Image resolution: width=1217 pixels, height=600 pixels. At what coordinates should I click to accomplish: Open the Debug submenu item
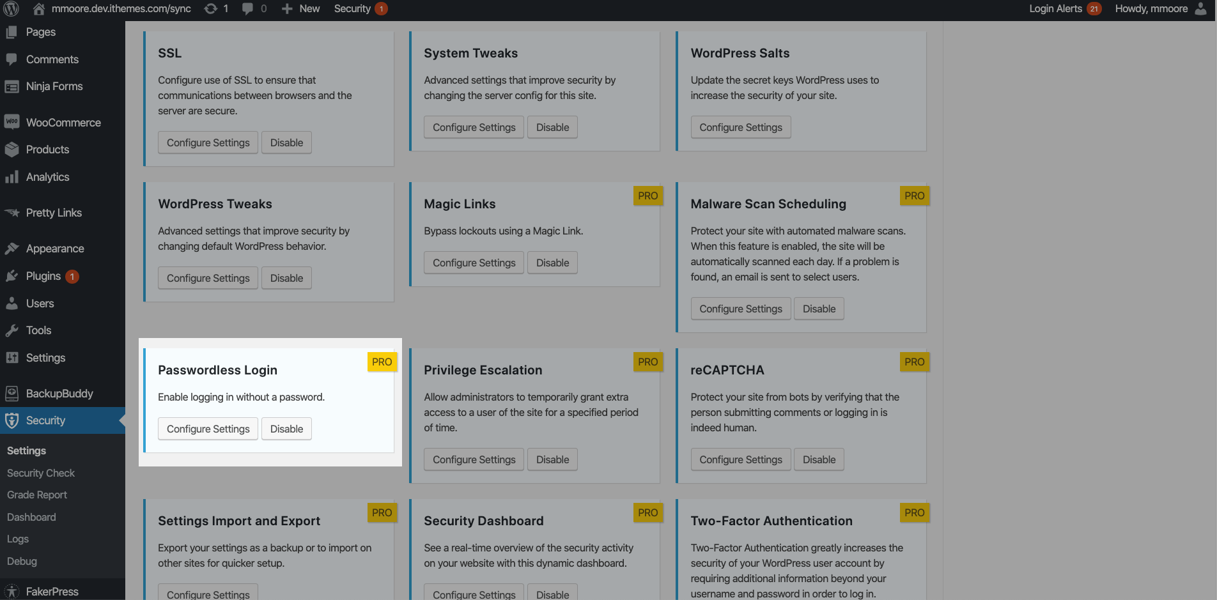tap(22, 561)
